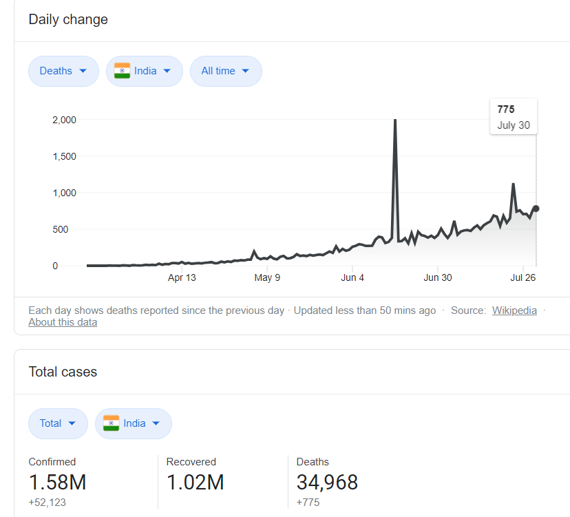The height and width of the screenshot is (517, 570).
Task: Click the Jul 26 axis label
Action: point(523,278)
